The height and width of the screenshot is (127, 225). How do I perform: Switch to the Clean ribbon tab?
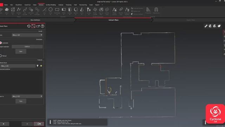pos(35,5)
